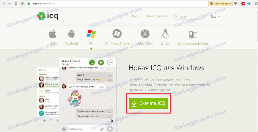The width and height of the screenshot is (258, 132).
Task: Click the Скачать ICQ download button
Action: [x=148, y=103]
